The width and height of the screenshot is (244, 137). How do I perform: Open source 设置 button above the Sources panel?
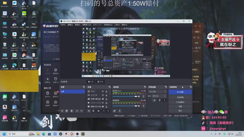[x=91, y=82]
